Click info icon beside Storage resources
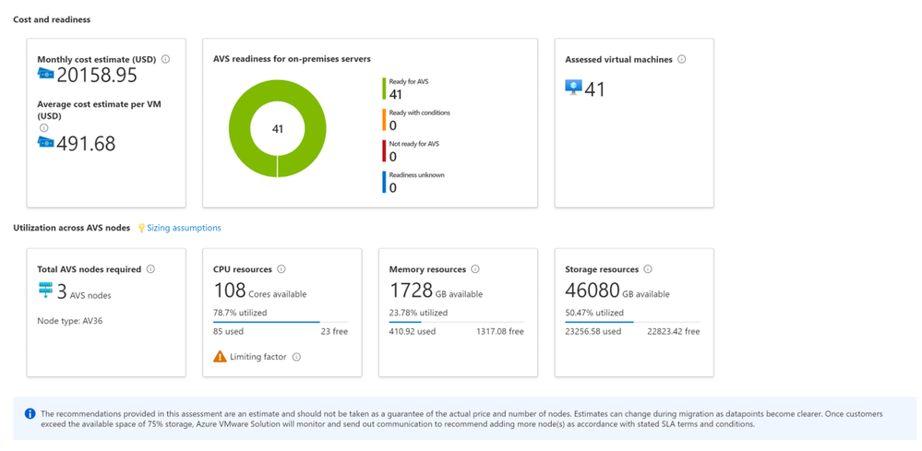Image resolution: width=922 pixels, height=451 pixels. point(647,269)
